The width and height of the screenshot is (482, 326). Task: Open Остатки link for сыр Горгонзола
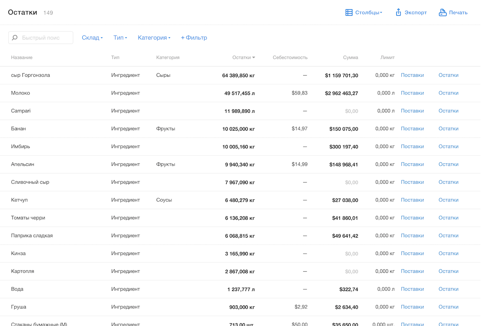(448, 75)
